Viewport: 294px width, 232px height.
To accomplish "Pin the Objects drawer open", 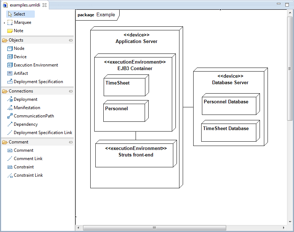I will pyautogui.click(x=71, y=40).
